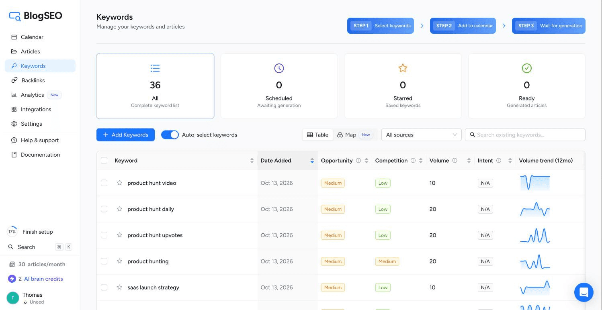
Task: Open the Scheduled keywords card
Action: tap(279, 86)
